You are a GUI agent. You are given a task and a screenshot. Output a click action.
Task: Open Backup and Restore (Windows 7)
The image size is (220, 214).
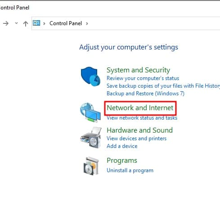pos(145,94)
